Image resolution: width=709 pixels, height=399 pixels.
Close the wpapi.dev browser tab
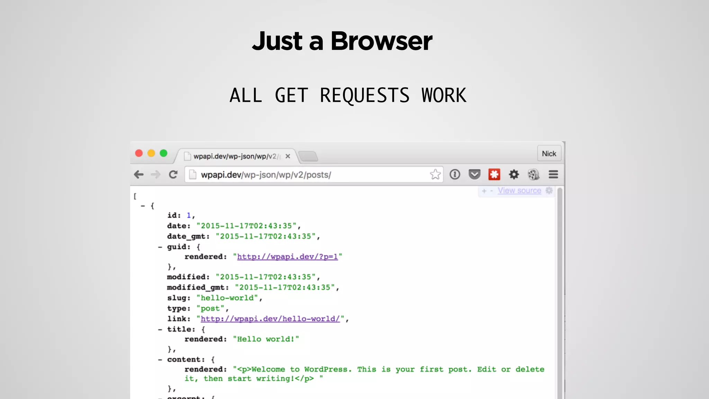click(288, 156)
